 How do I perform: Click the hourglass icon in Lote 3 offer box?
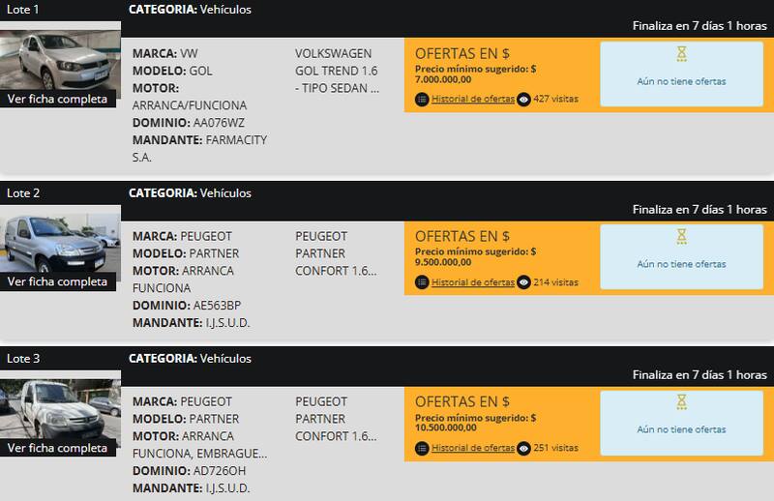tap(681, 402)
